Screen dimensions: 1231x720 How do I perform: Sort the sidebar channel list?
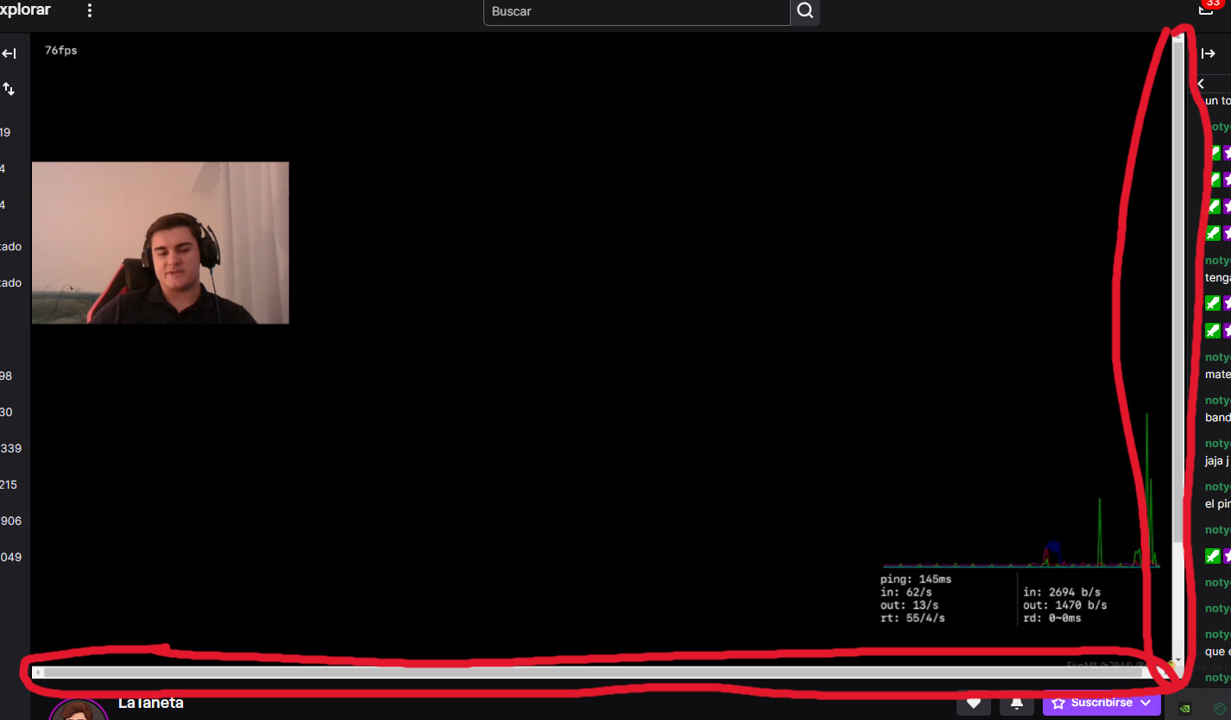9,89
